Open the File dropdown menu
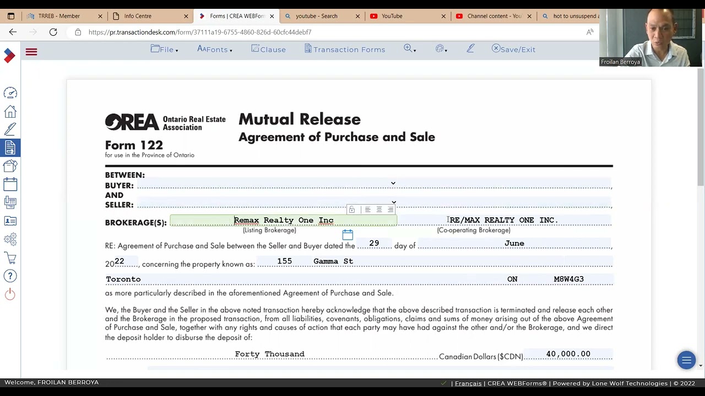This screenshot has width=705, height=396. click(164, 50)
